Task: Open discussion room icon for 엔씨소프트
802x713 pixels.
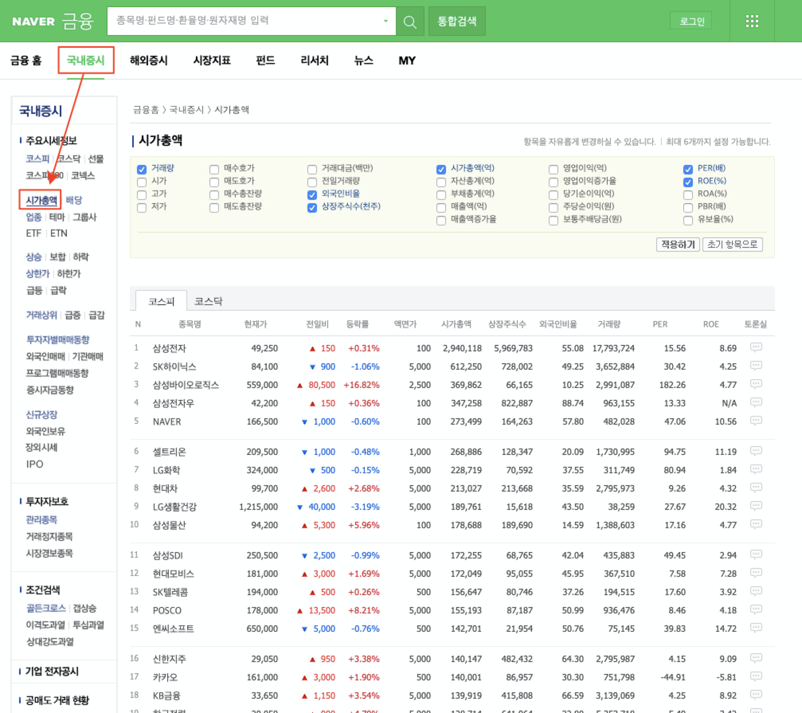Action: pos(756,628)
